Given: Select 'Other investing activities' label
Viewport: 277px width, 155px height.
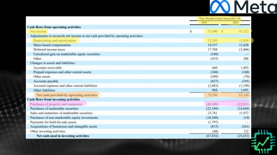Looking at the screenshot, I should [48, 131].
